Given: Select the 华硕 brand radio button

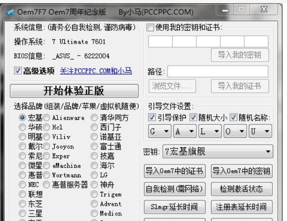Looking at the screenshot, I should coord(23,127).
